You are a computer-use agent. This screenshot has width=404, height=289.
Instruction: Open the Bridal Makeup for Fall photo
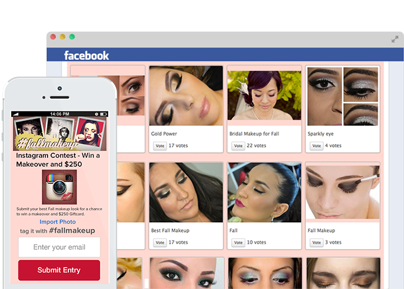[264, 95]
